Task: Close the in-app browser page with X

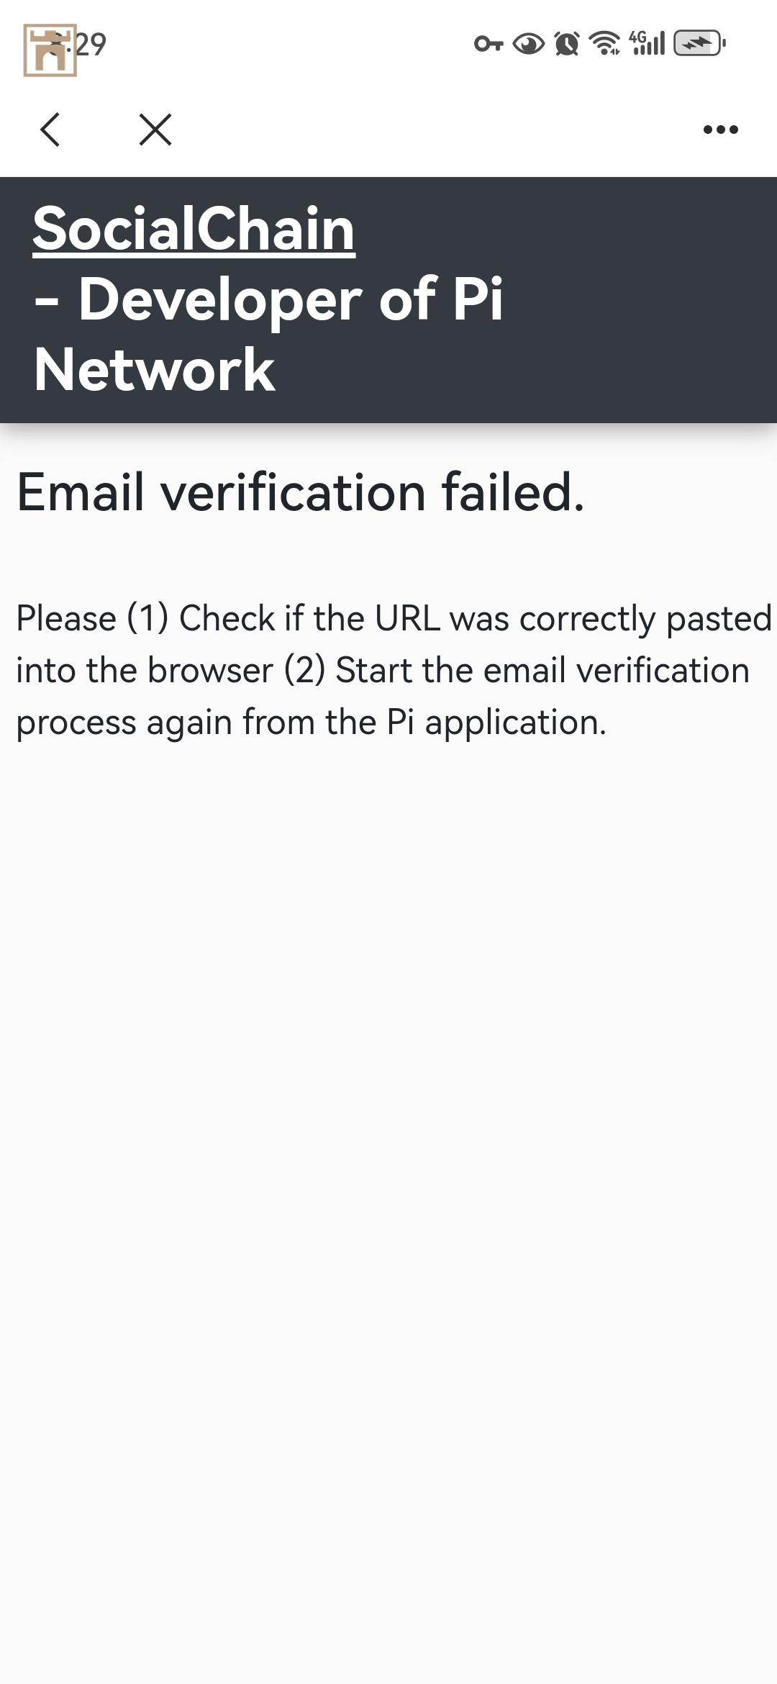Action: [155, 130]
